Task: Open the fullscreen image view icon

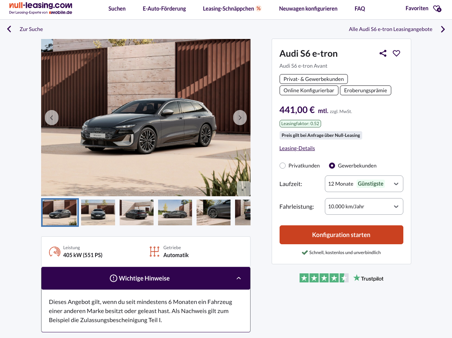Action: tap(243, 188)
